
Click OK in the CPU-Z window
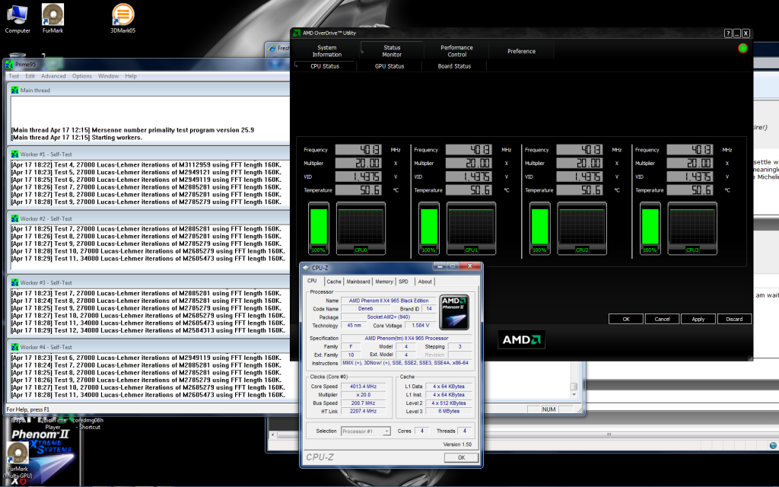tap(461, 457)
